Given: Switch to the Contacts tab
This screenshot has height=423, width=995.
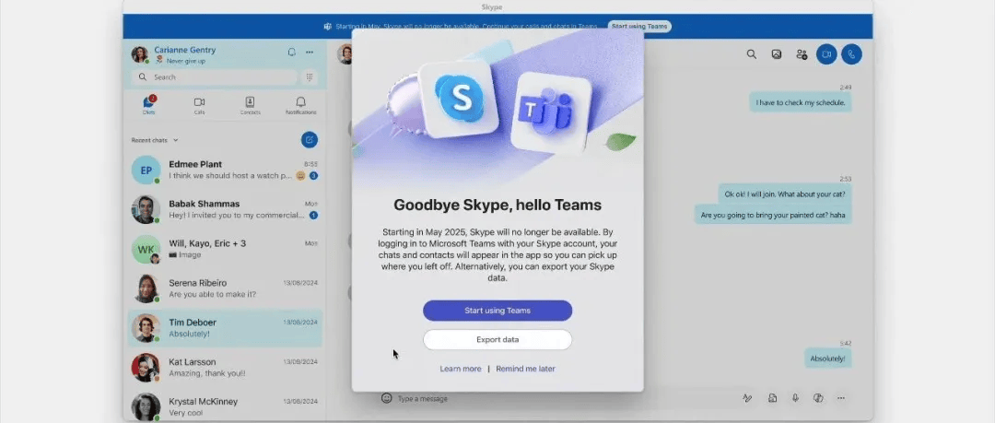Looking at the screenshot, I should [250, 105].
